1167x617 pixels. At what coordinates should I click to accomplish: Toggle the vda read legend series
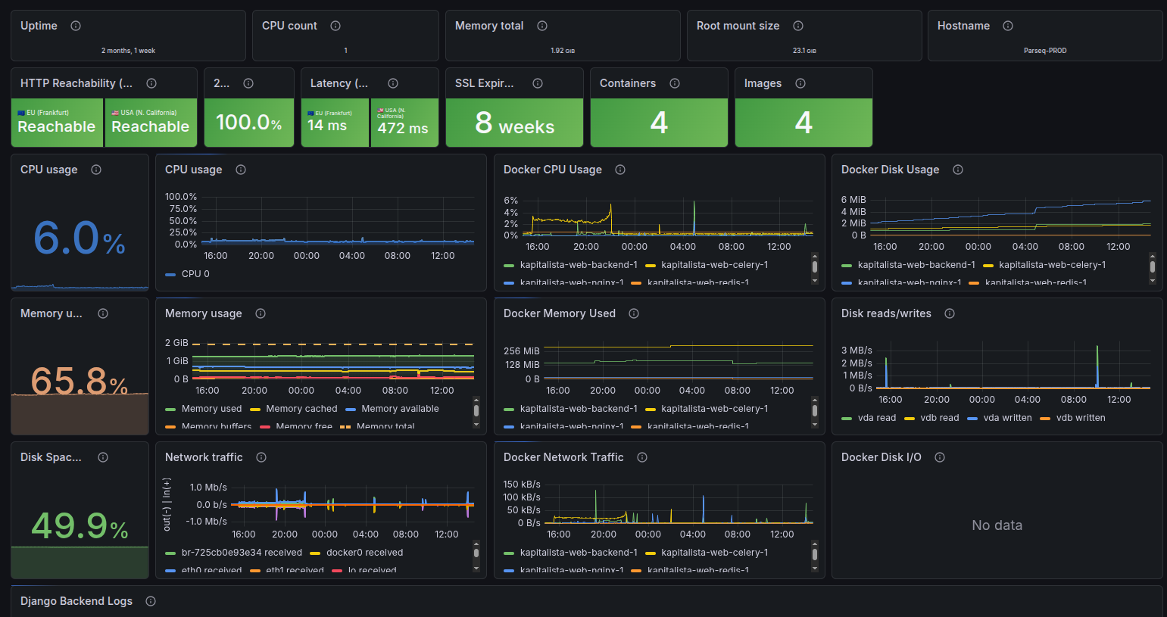[x=876, y=418]
